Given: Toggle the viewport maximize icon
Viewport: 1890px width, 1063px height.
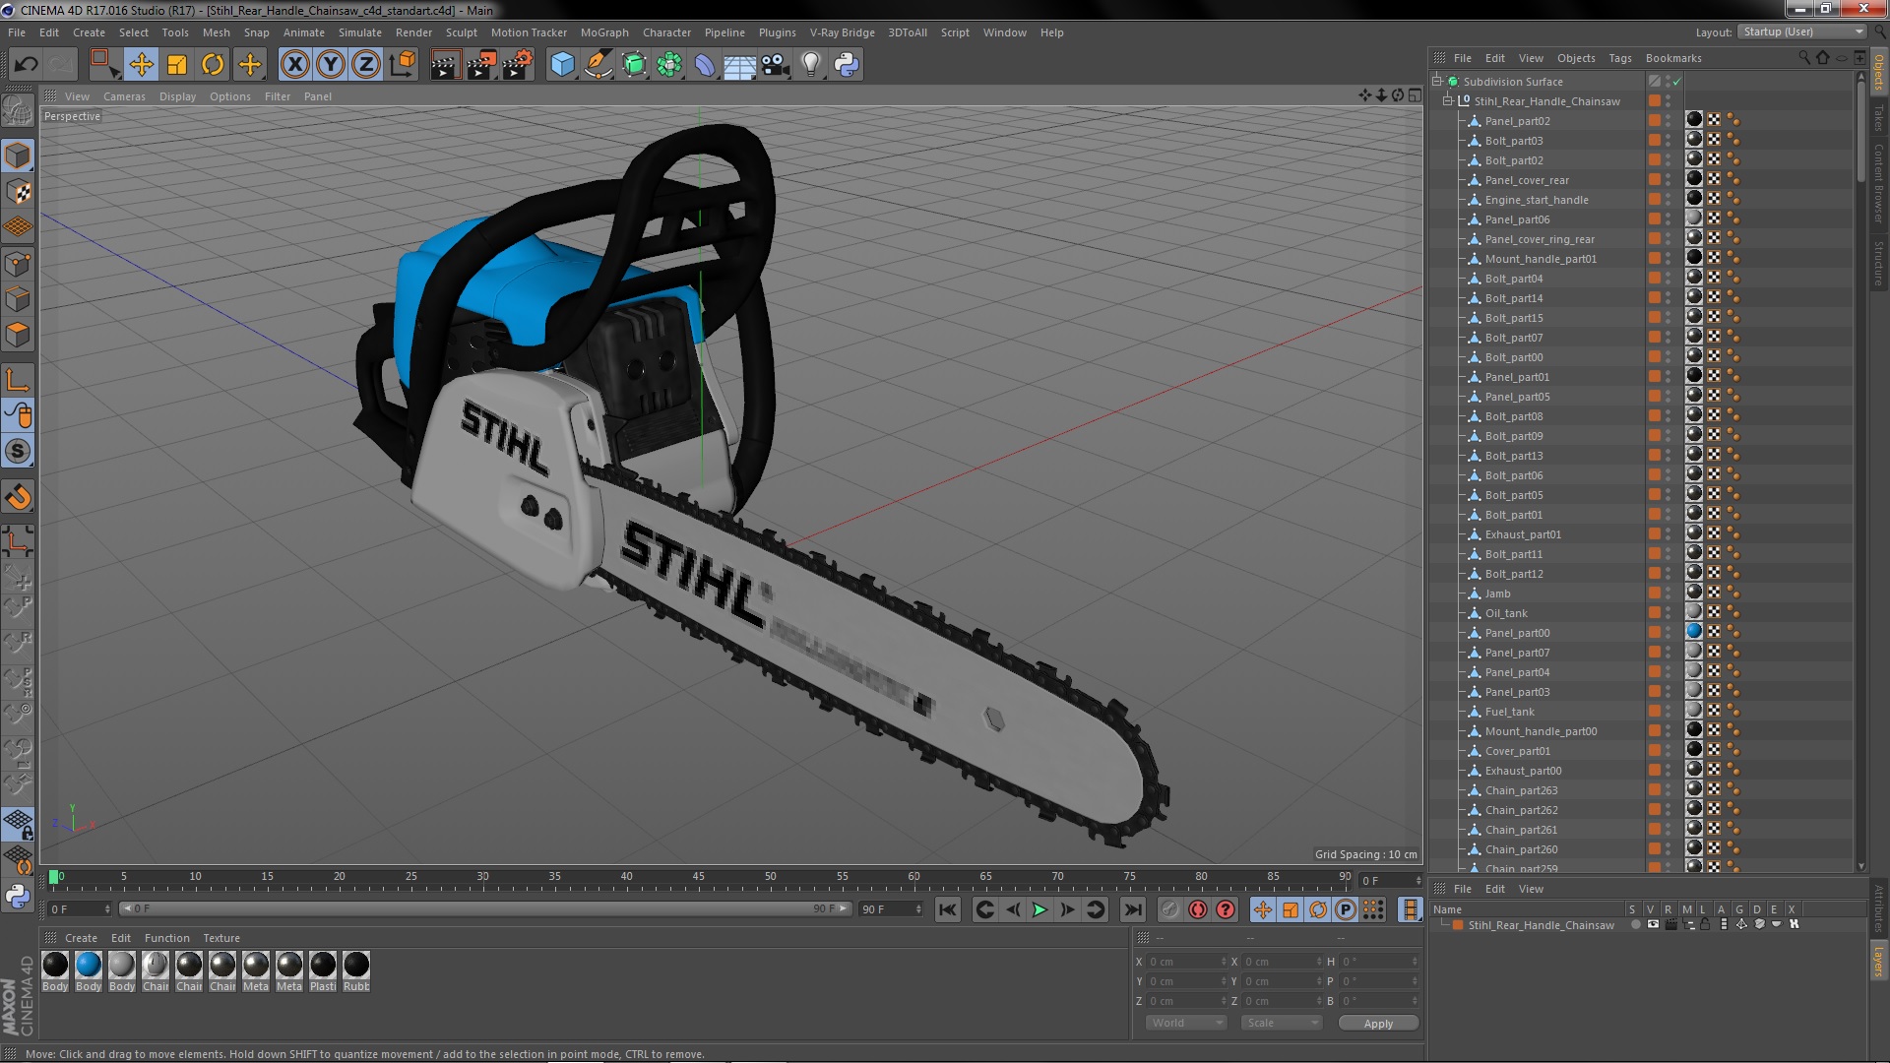Looking at the screenshot, I should (1415, 95).
